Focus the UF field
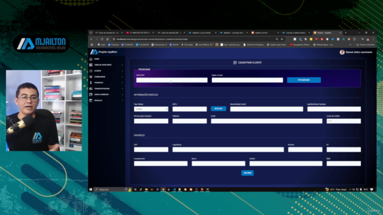This screenshot has height=215, width=383. [x=344, y=149]
